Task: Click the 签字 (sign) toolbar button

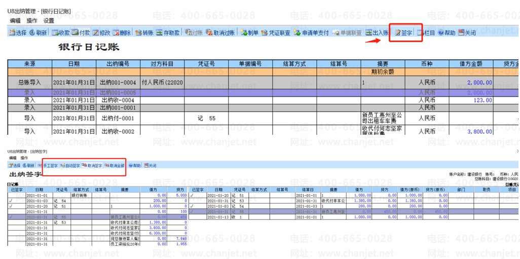Action: tap(403, 33)
